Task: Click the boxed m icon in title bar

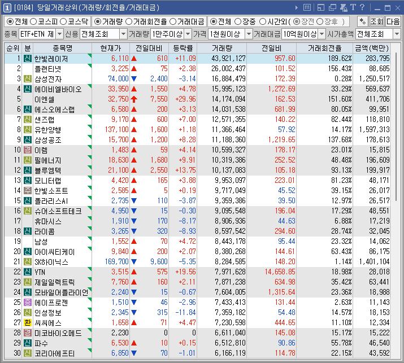Action: pos(307,8)
